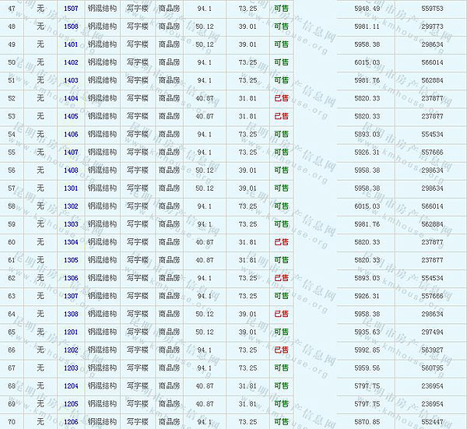
Task: Click room number 1301
Action: click(71, 188)
